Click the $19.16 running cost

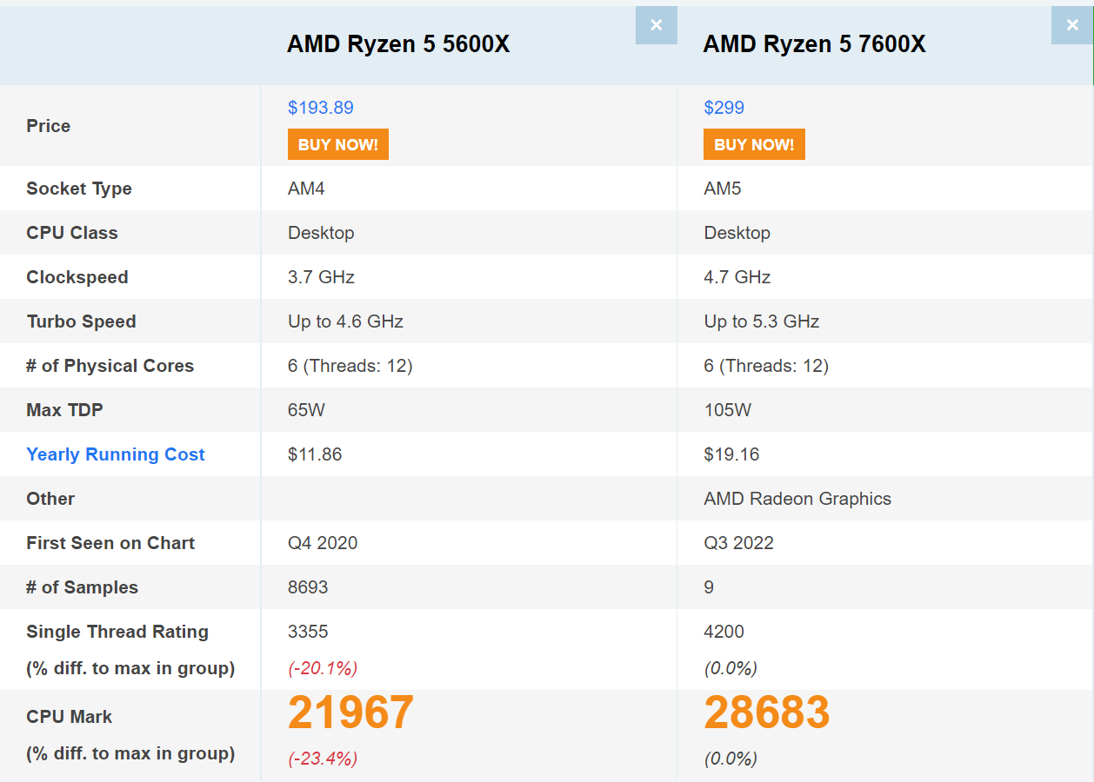731,454
